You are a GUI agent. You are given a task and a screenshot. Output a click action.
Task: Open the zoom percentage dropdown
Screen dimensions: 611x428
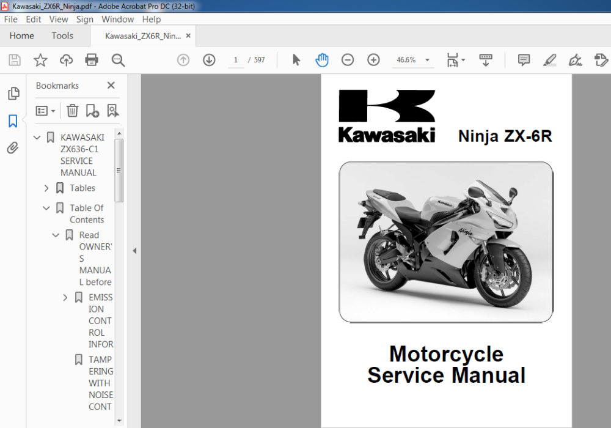tap(428, 60)
